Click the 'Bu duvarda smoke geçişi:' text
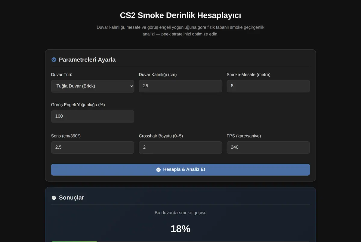The width and height of the screenshot is (361, 242). pos(180,213)
